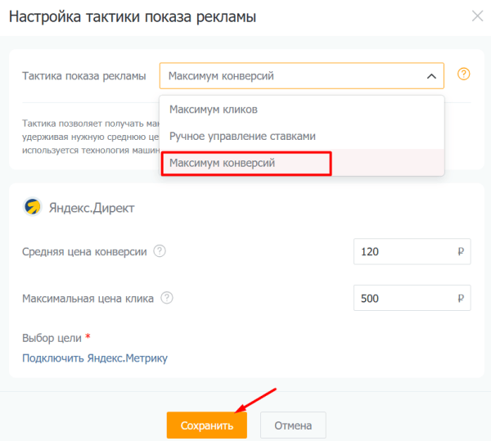Select Максимум конверсий from the list
The image size is (491, 441).
pos(301,163)
